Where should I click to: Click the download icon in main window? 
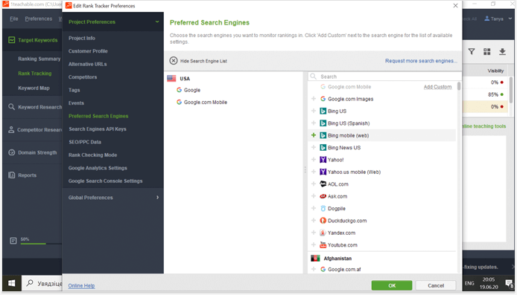coord(502,51)
